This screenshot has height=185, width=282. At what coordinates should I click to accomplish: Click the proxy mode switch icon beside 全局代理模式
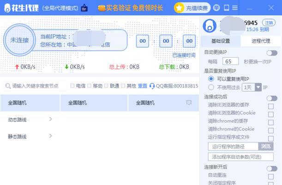84,8
